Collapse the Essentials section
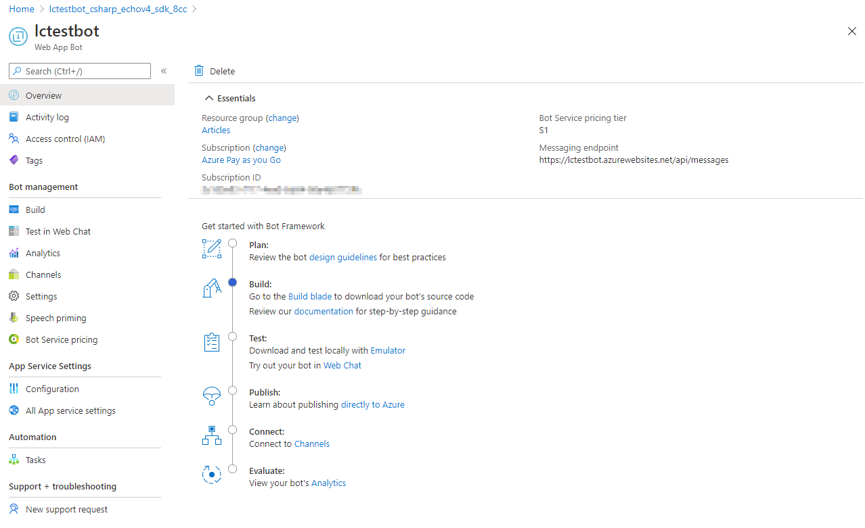Viewport: 865px width, 528px height. (x=208, y=97)
